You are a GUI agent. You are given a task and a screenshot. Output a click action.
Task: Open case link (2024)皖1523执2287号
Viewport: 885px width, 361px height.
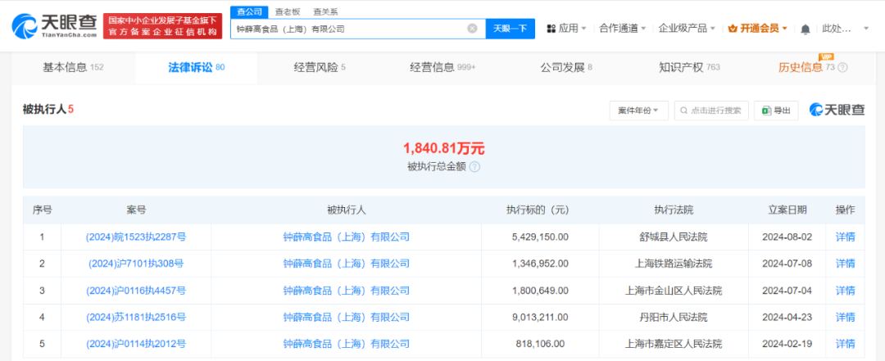[136, 237]
